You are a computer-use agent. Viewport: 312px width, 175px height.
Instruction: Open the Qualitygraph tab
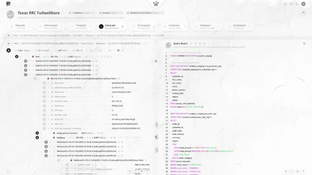pyautogui.click(x=238, y=26)
